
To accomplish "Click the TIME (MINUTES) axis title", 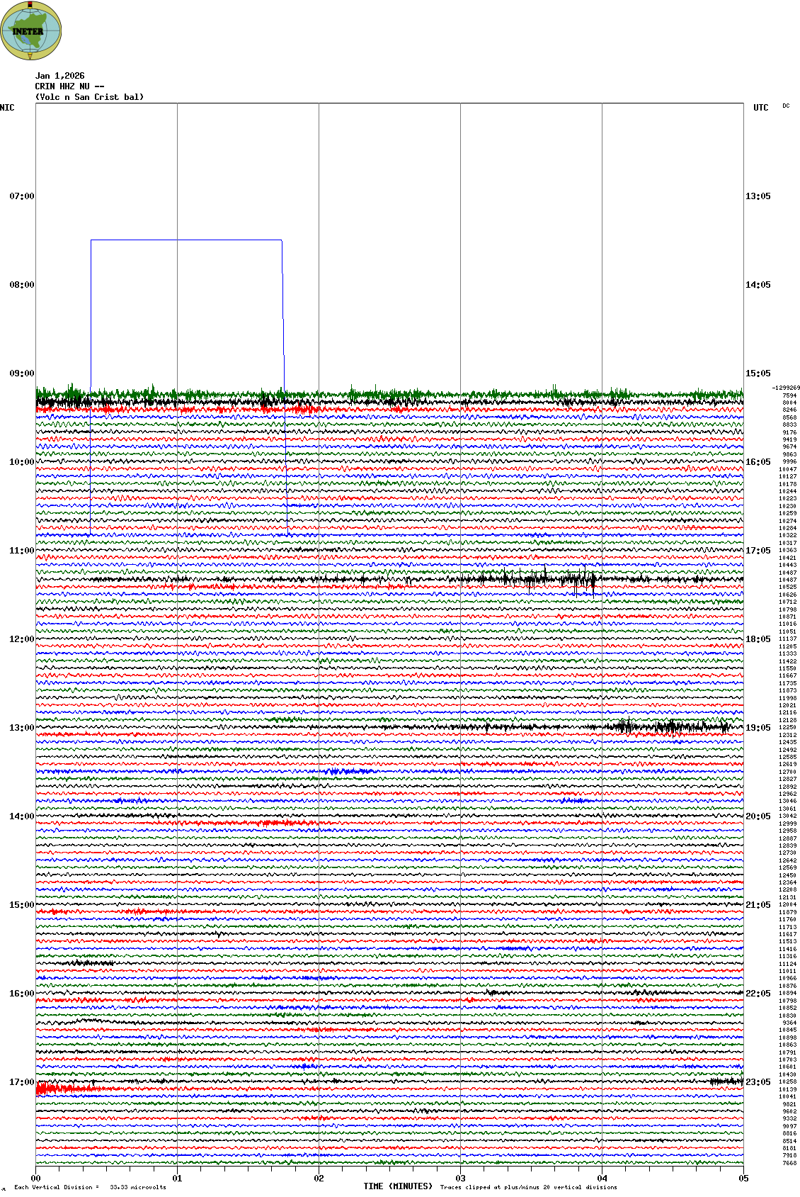I will 398,1186.
